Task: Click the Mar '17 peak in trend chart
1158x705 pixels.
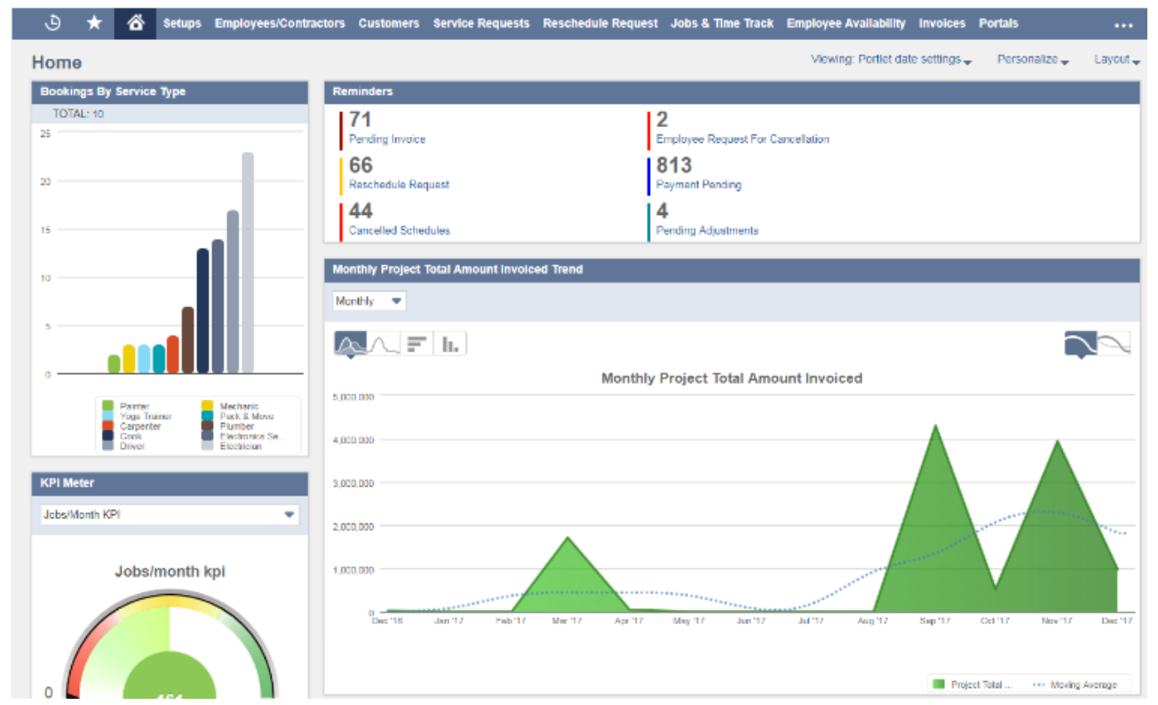Action: (x=567, y=538)
